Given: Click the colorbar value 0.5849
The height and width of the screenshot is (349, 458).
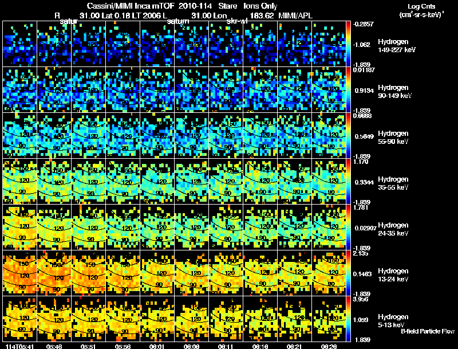Looking at the screenshot, I should coord(364,136).
